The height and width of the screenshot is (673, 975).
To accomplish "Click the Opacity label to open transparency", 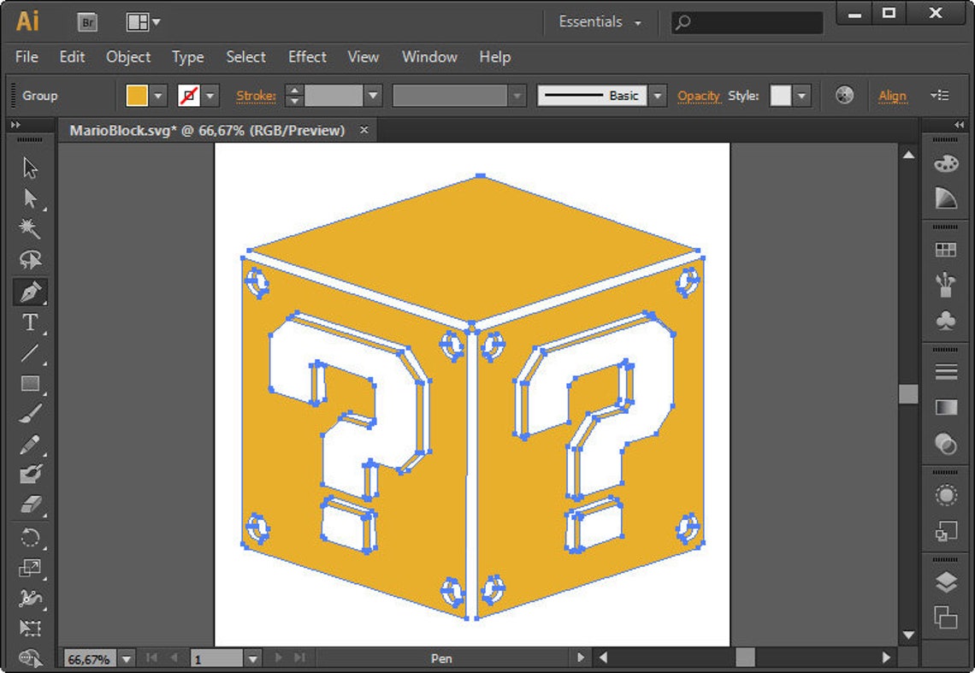I will [x=699, y=95].
